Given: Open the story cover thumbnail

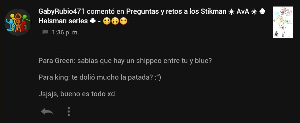Looking at the screenshot, I should 283,22.
